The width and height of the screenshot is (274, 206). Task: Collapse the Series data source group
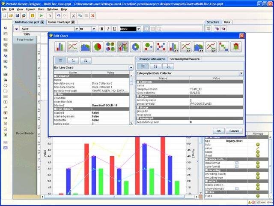point(138,97)
